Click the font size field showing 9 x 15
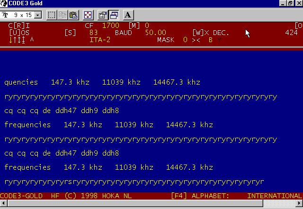Screen dimensions: 303x209 [22, 15]
